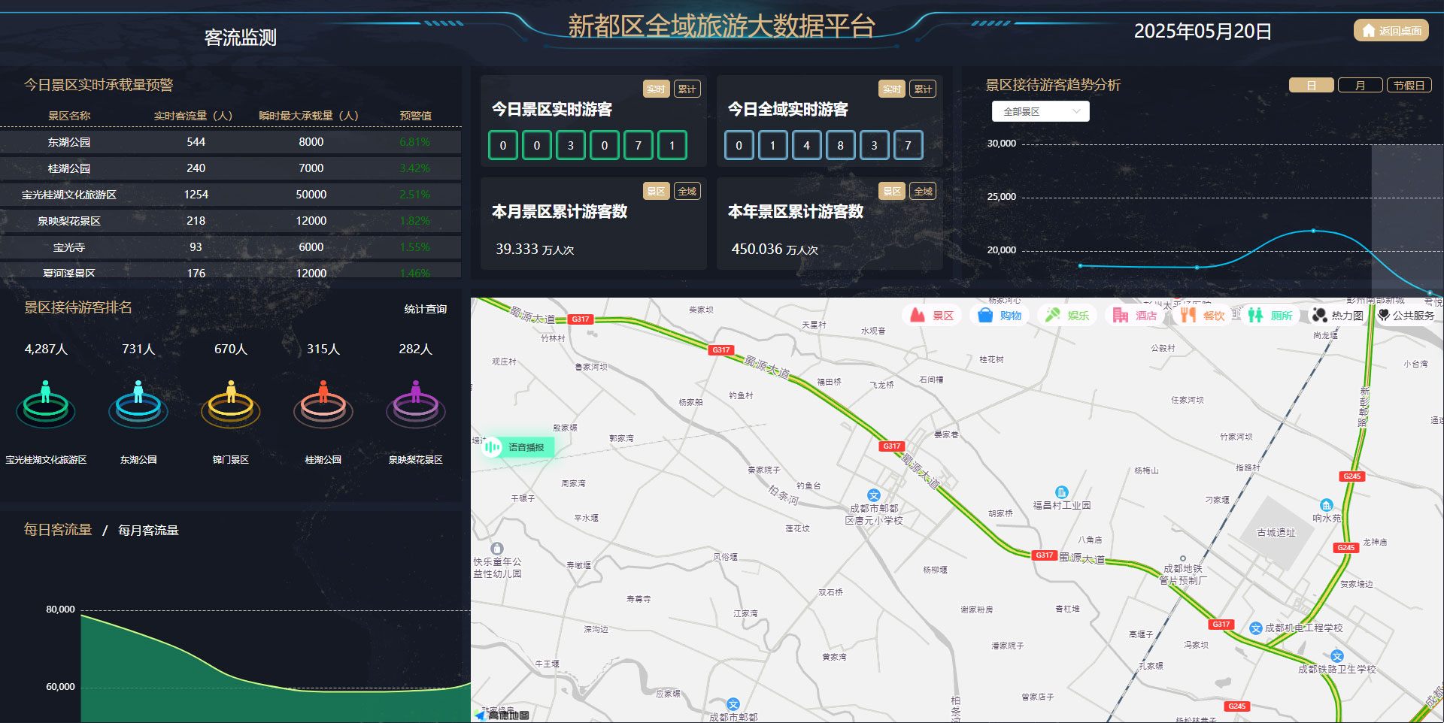
Task: Switch to the 每月客流量 chart tab
Action: (x=148, y=531)
